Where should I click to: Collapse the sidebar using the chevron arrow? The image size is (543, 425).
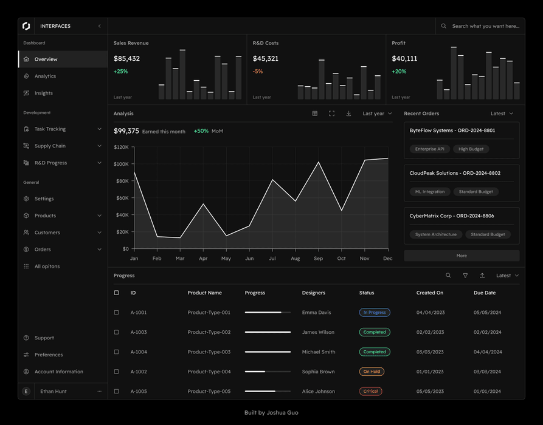(x=100, y=26)
